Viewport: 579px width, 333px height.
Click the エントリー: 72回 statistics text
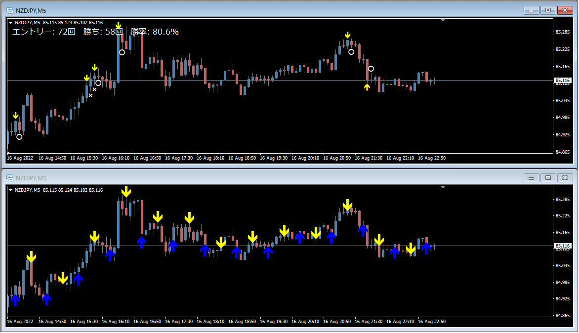(x=44, y=32)
